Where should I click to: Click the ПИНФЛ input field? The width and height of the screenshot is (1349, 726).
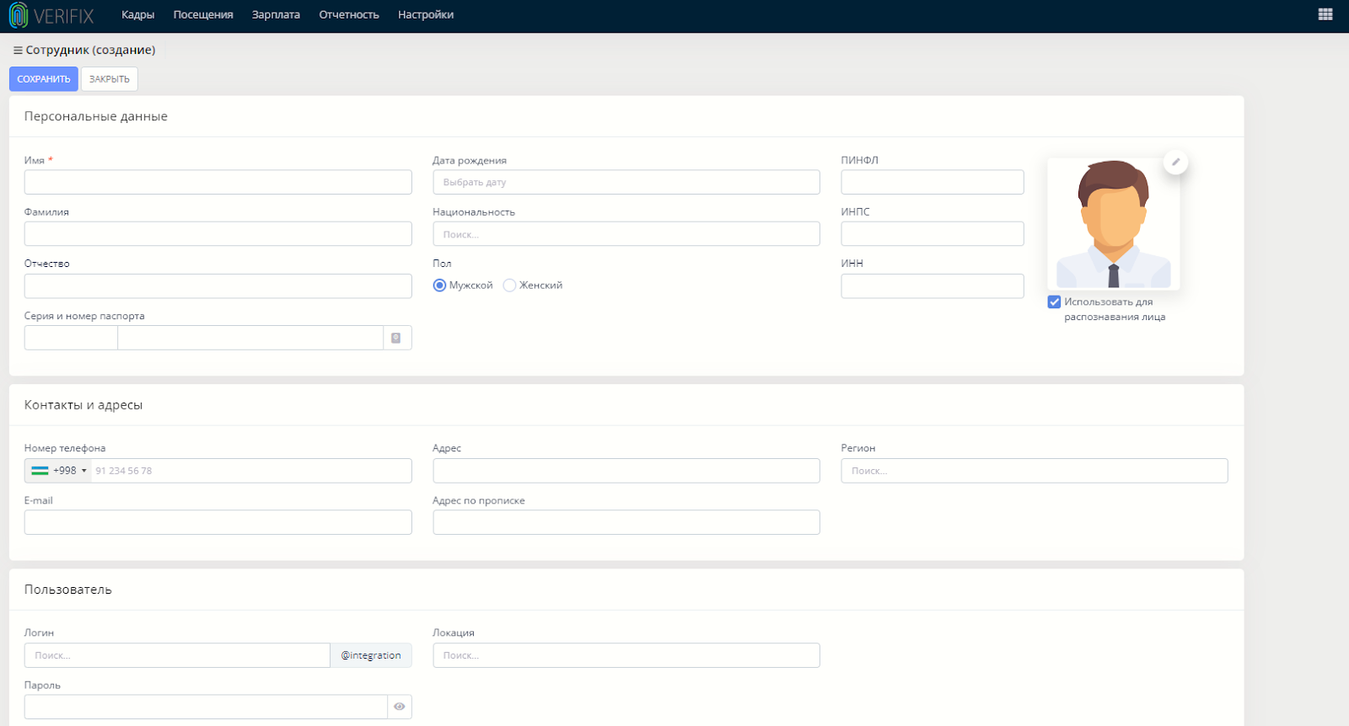tap(932, 182)
